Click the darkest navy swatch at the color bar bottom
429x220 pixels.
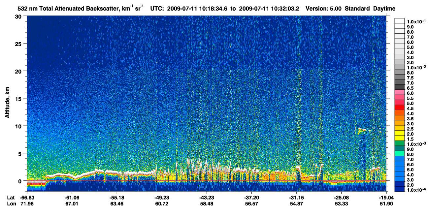(x=400, y=189)
